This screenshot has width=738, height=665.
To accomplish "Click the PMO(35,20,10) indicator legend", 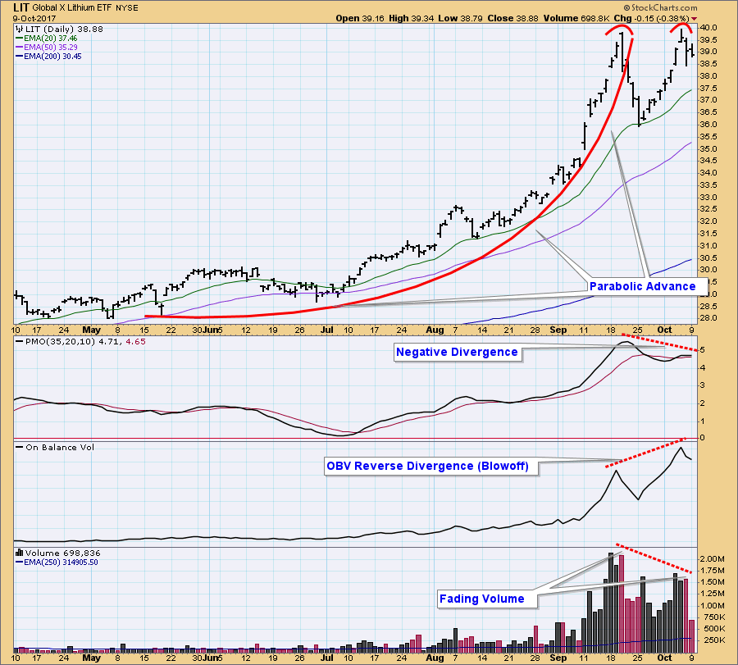I will point(80,342).
